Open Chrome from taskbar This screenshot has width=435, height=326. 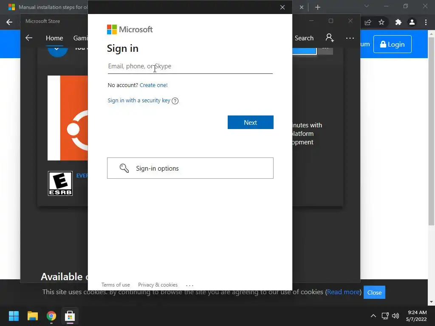coord(51,316)
